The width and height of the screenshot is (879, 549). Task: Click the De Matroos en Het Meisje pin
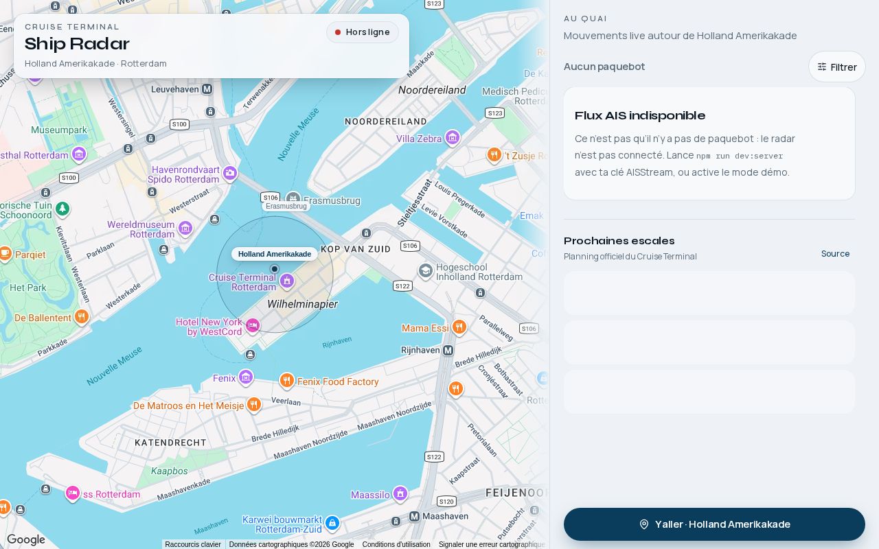pos(253,404)
